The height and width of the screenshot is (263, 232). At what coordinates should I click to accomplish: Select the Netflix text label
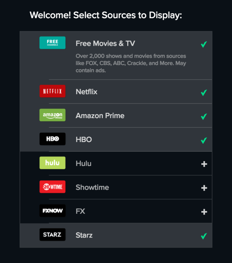(x=87, y=92)
